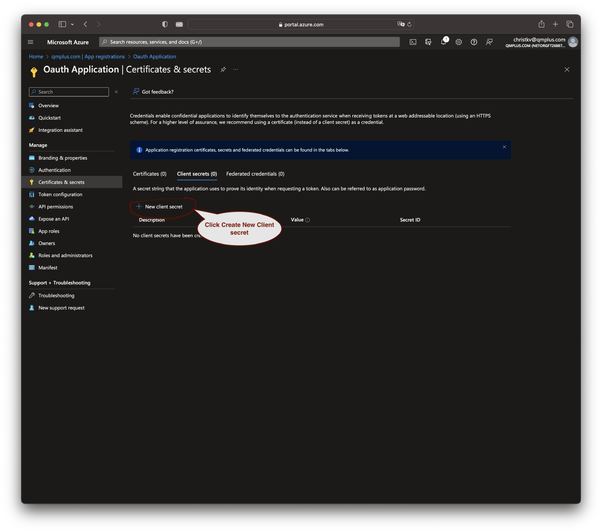Viewport: 602px width, 532px height.
Task: Click the Value info icon
Action: tap(307, 220)
